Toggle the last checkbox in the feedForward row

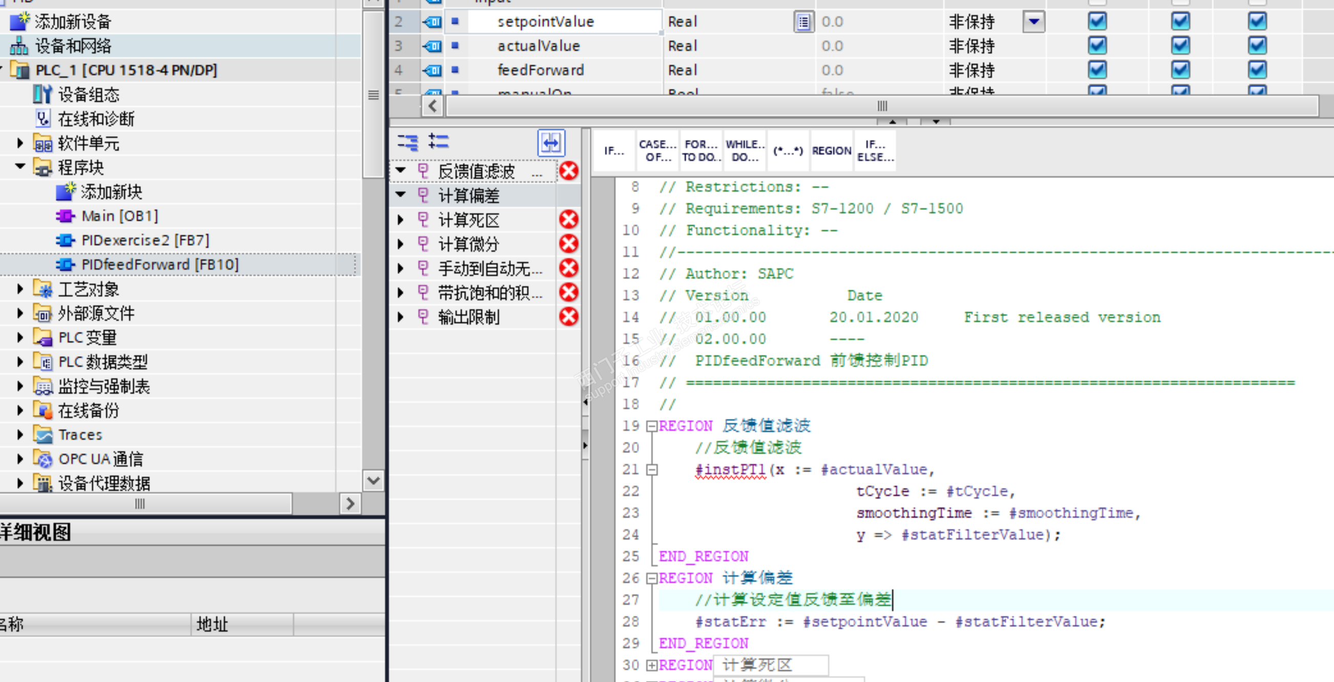coord(1257,70)
